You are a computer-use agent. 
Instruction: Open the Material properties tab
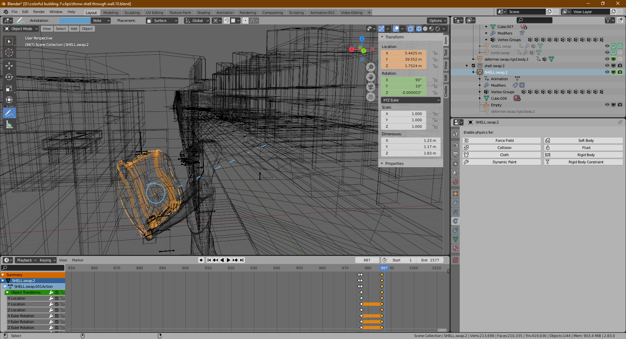[455, 248]
